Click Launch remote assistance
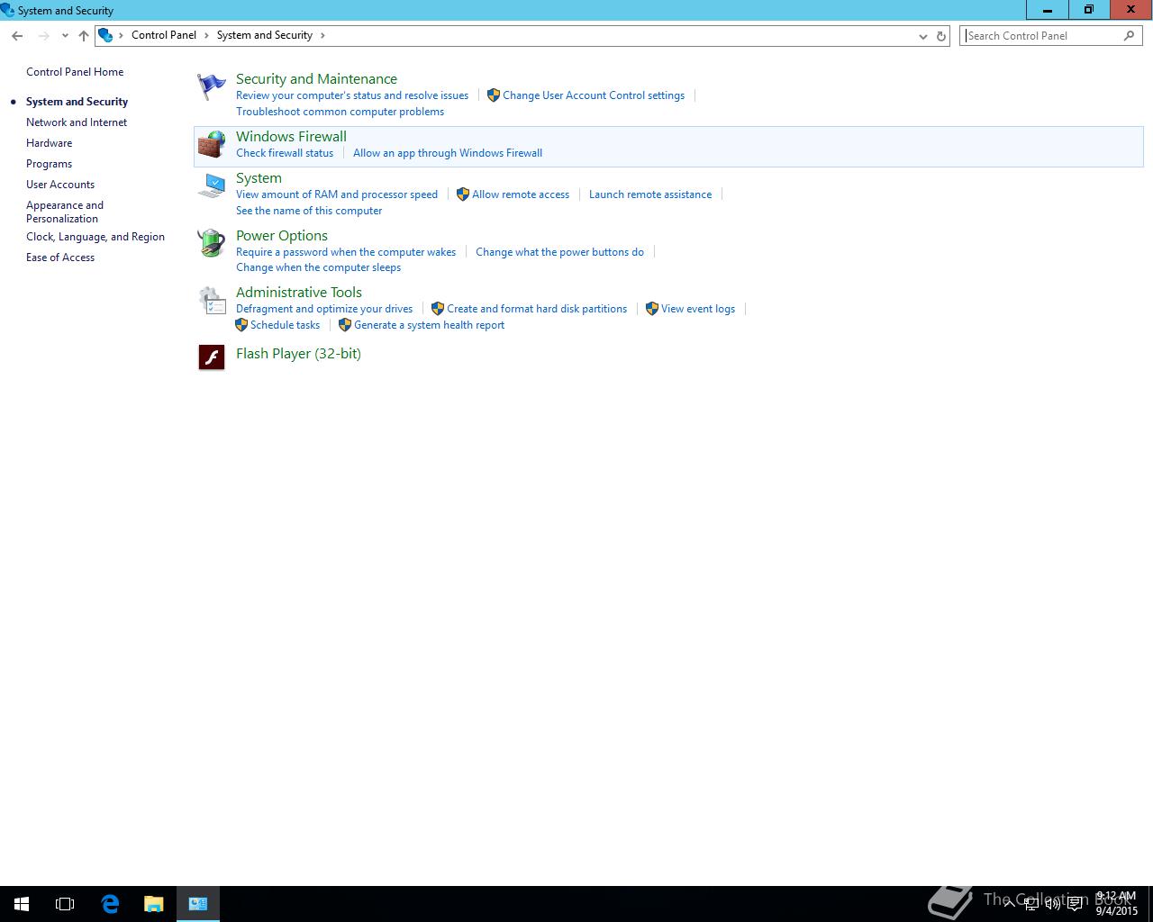 [650, 194]
